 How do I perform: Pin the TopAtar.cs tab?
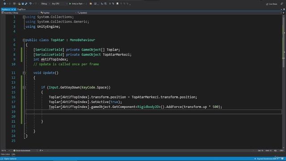12,9
